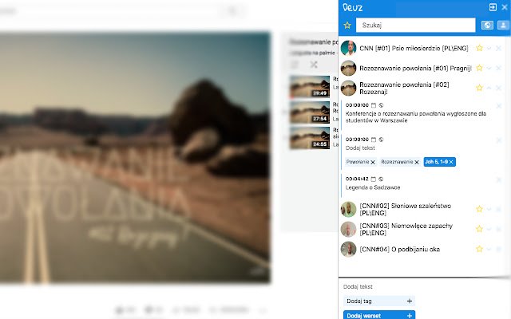Expand [CNN#02] Słoniowe szaleństwo chevron
The image size is (511, 319).
click(x=489, y=209)
